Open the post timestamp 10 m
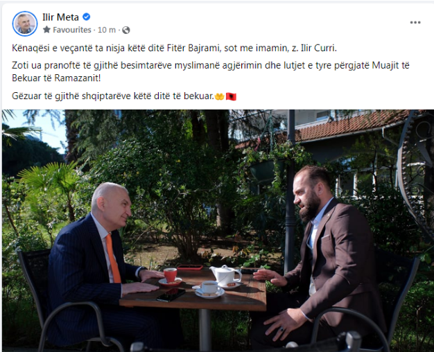The height and width of the screenshot is (352, 434). (107, 30)
